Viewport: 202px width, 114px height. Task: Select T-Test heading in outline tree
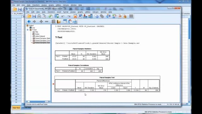[34, 30]
